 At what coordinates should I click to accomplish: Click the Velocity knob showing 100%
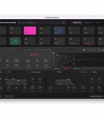click(16, 61)
